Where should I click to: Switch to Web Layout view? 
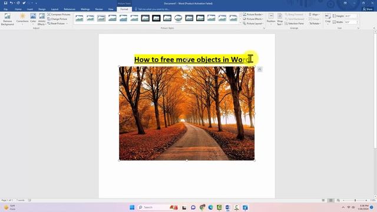338,200
